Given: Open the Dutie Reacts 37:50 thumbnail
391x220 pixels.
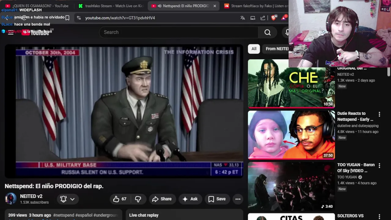Looking at the screenshot, I should tap(291, 135).
